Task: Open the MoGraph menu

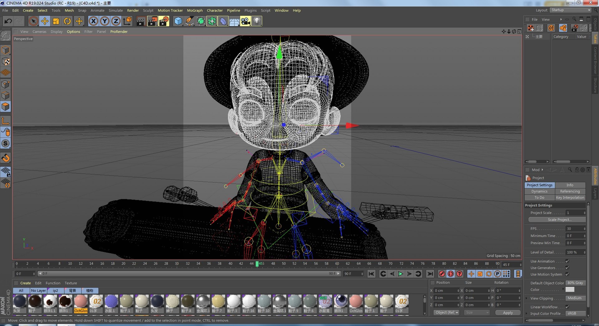Action: click(195, 10)
